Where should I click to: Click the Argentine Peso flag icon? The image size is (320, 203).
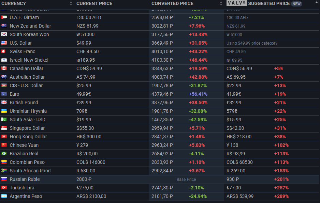[4, 196]
